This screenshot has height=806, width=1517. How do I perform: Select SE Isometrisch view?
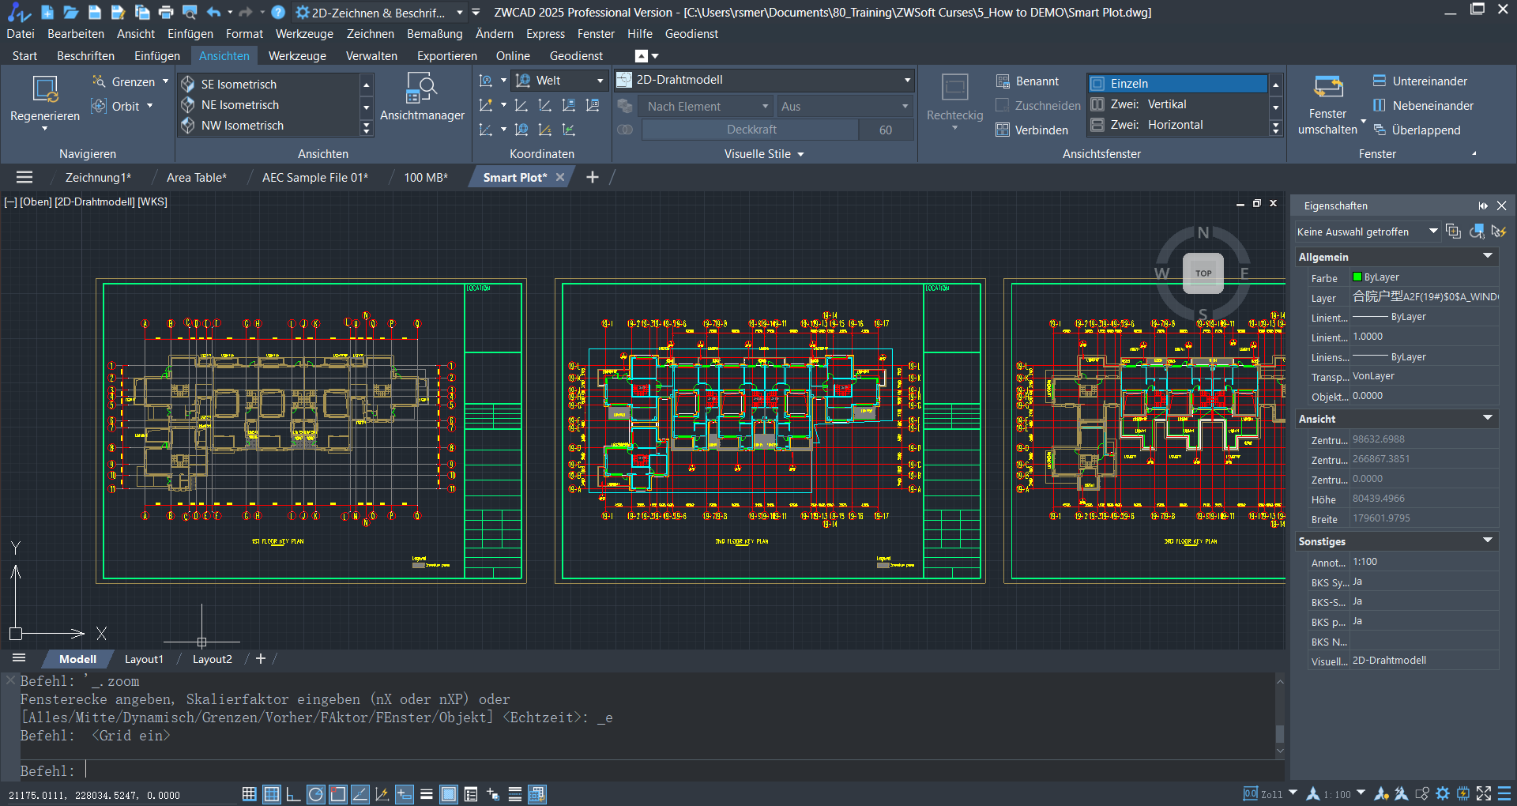(239, 85)
